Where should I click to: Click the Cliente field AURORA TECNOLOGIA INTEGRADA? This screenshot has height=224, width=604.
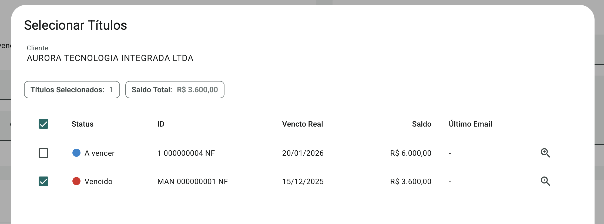(x=110, y=58)
